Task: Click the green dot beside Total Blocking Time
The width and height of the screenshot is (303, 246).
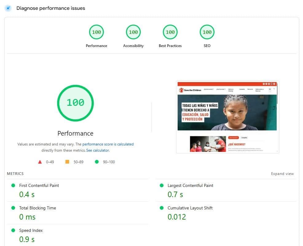Action: (x=13, y=208)
